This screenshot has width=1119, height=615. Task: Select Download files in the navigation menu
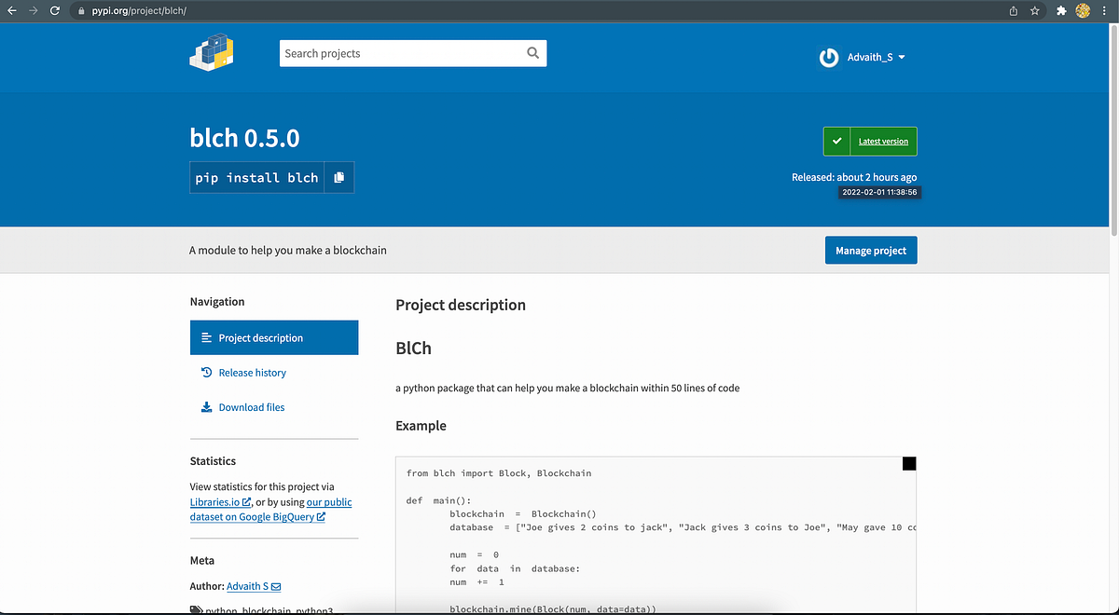coord(252,407)
